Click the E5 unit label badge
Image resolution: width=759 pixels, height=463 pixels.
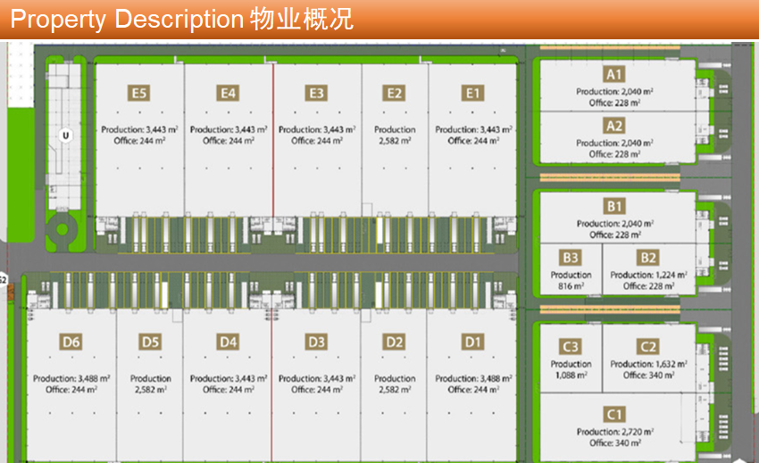pyautogui.click(x=138, y=93)
